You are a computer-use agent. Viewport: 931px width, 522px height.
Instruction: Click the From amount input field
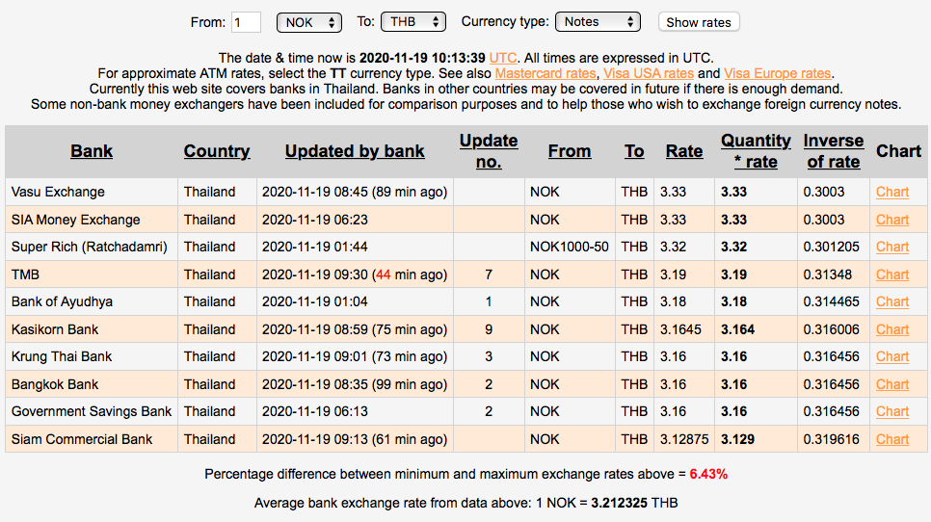pos(247,22)
